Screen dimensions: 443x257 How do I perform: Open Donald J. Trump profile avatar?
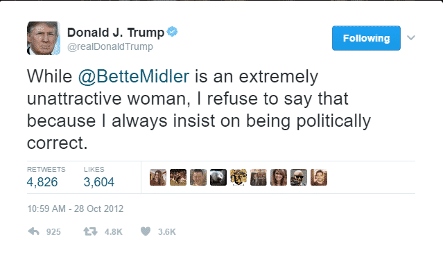(x=44, y=38)
